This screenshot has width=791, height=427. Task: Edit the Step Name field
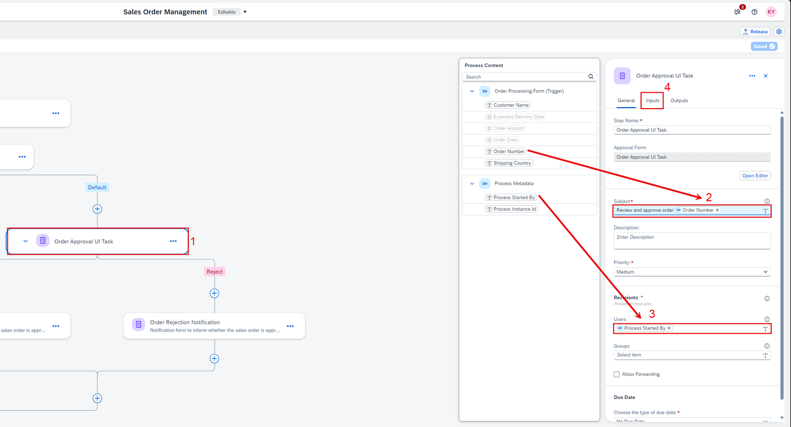[x=692, y=130]
